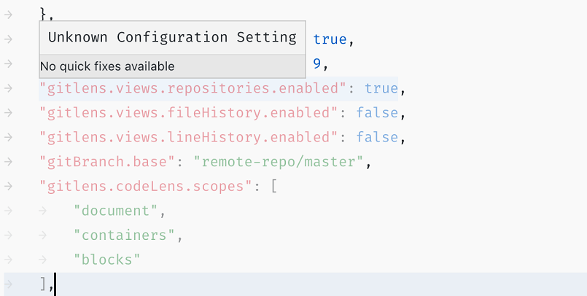This screenshot has height=296, width=587.
Task: Click the number 9 beside the tooltip
Action: (x=317, y=64)
